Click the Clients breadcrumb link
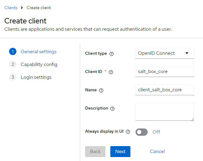 pyautogui.click(x=11, y=8)
